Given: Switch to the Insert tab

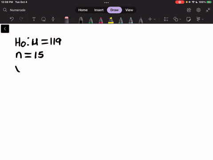Looking at the screenshot, I should coord(99,10).
